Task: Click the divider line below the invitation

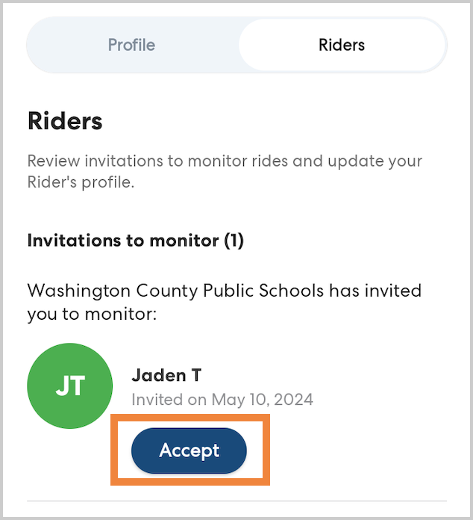Action: point(236,501)
